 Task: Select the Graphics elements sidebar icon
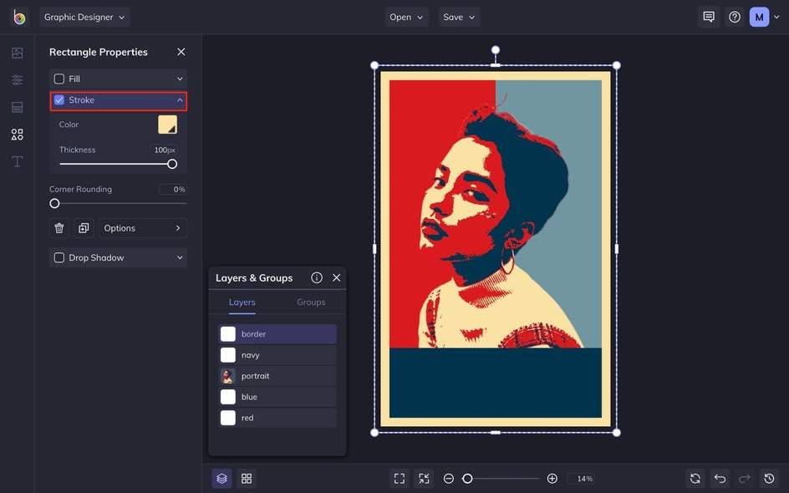pos(17,135)
